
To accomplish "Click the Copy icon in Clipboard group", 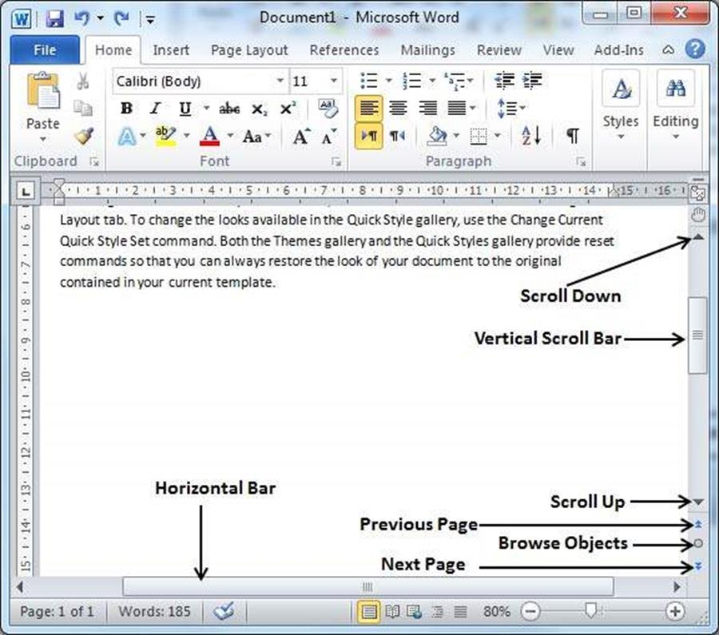I will point(83,108).
